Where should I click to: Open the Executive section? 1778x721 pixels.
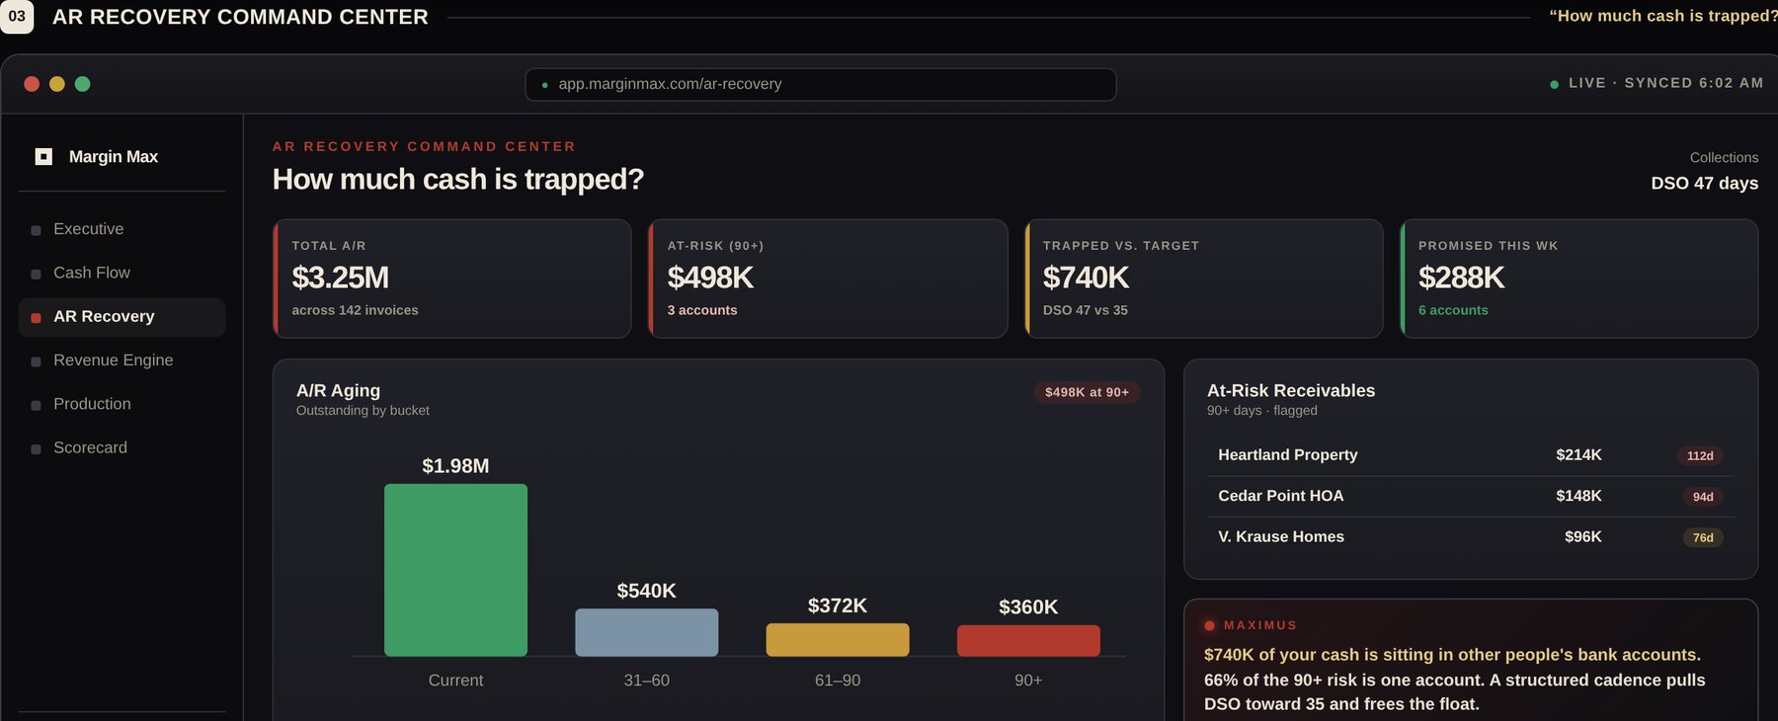point(121,229)
